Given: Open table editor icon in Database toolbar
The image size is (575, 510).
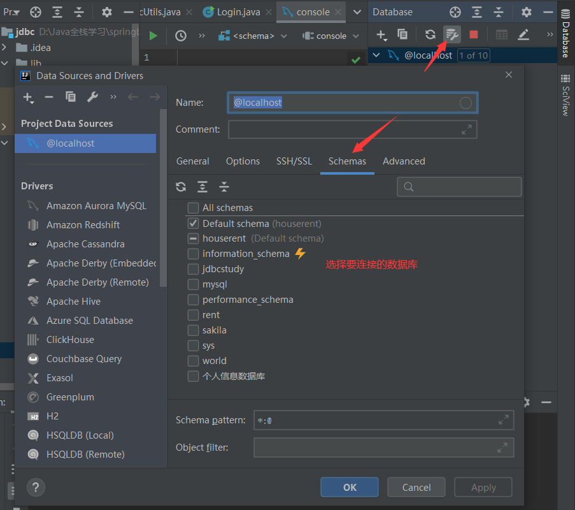Looking at the screenshot, I should point(501,35).
